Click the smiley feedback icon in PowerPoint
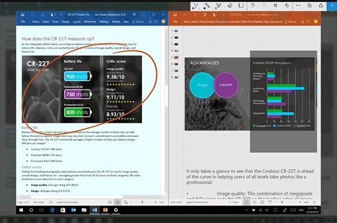The width and height of the screenshot is (337, 223). [316, 21]
